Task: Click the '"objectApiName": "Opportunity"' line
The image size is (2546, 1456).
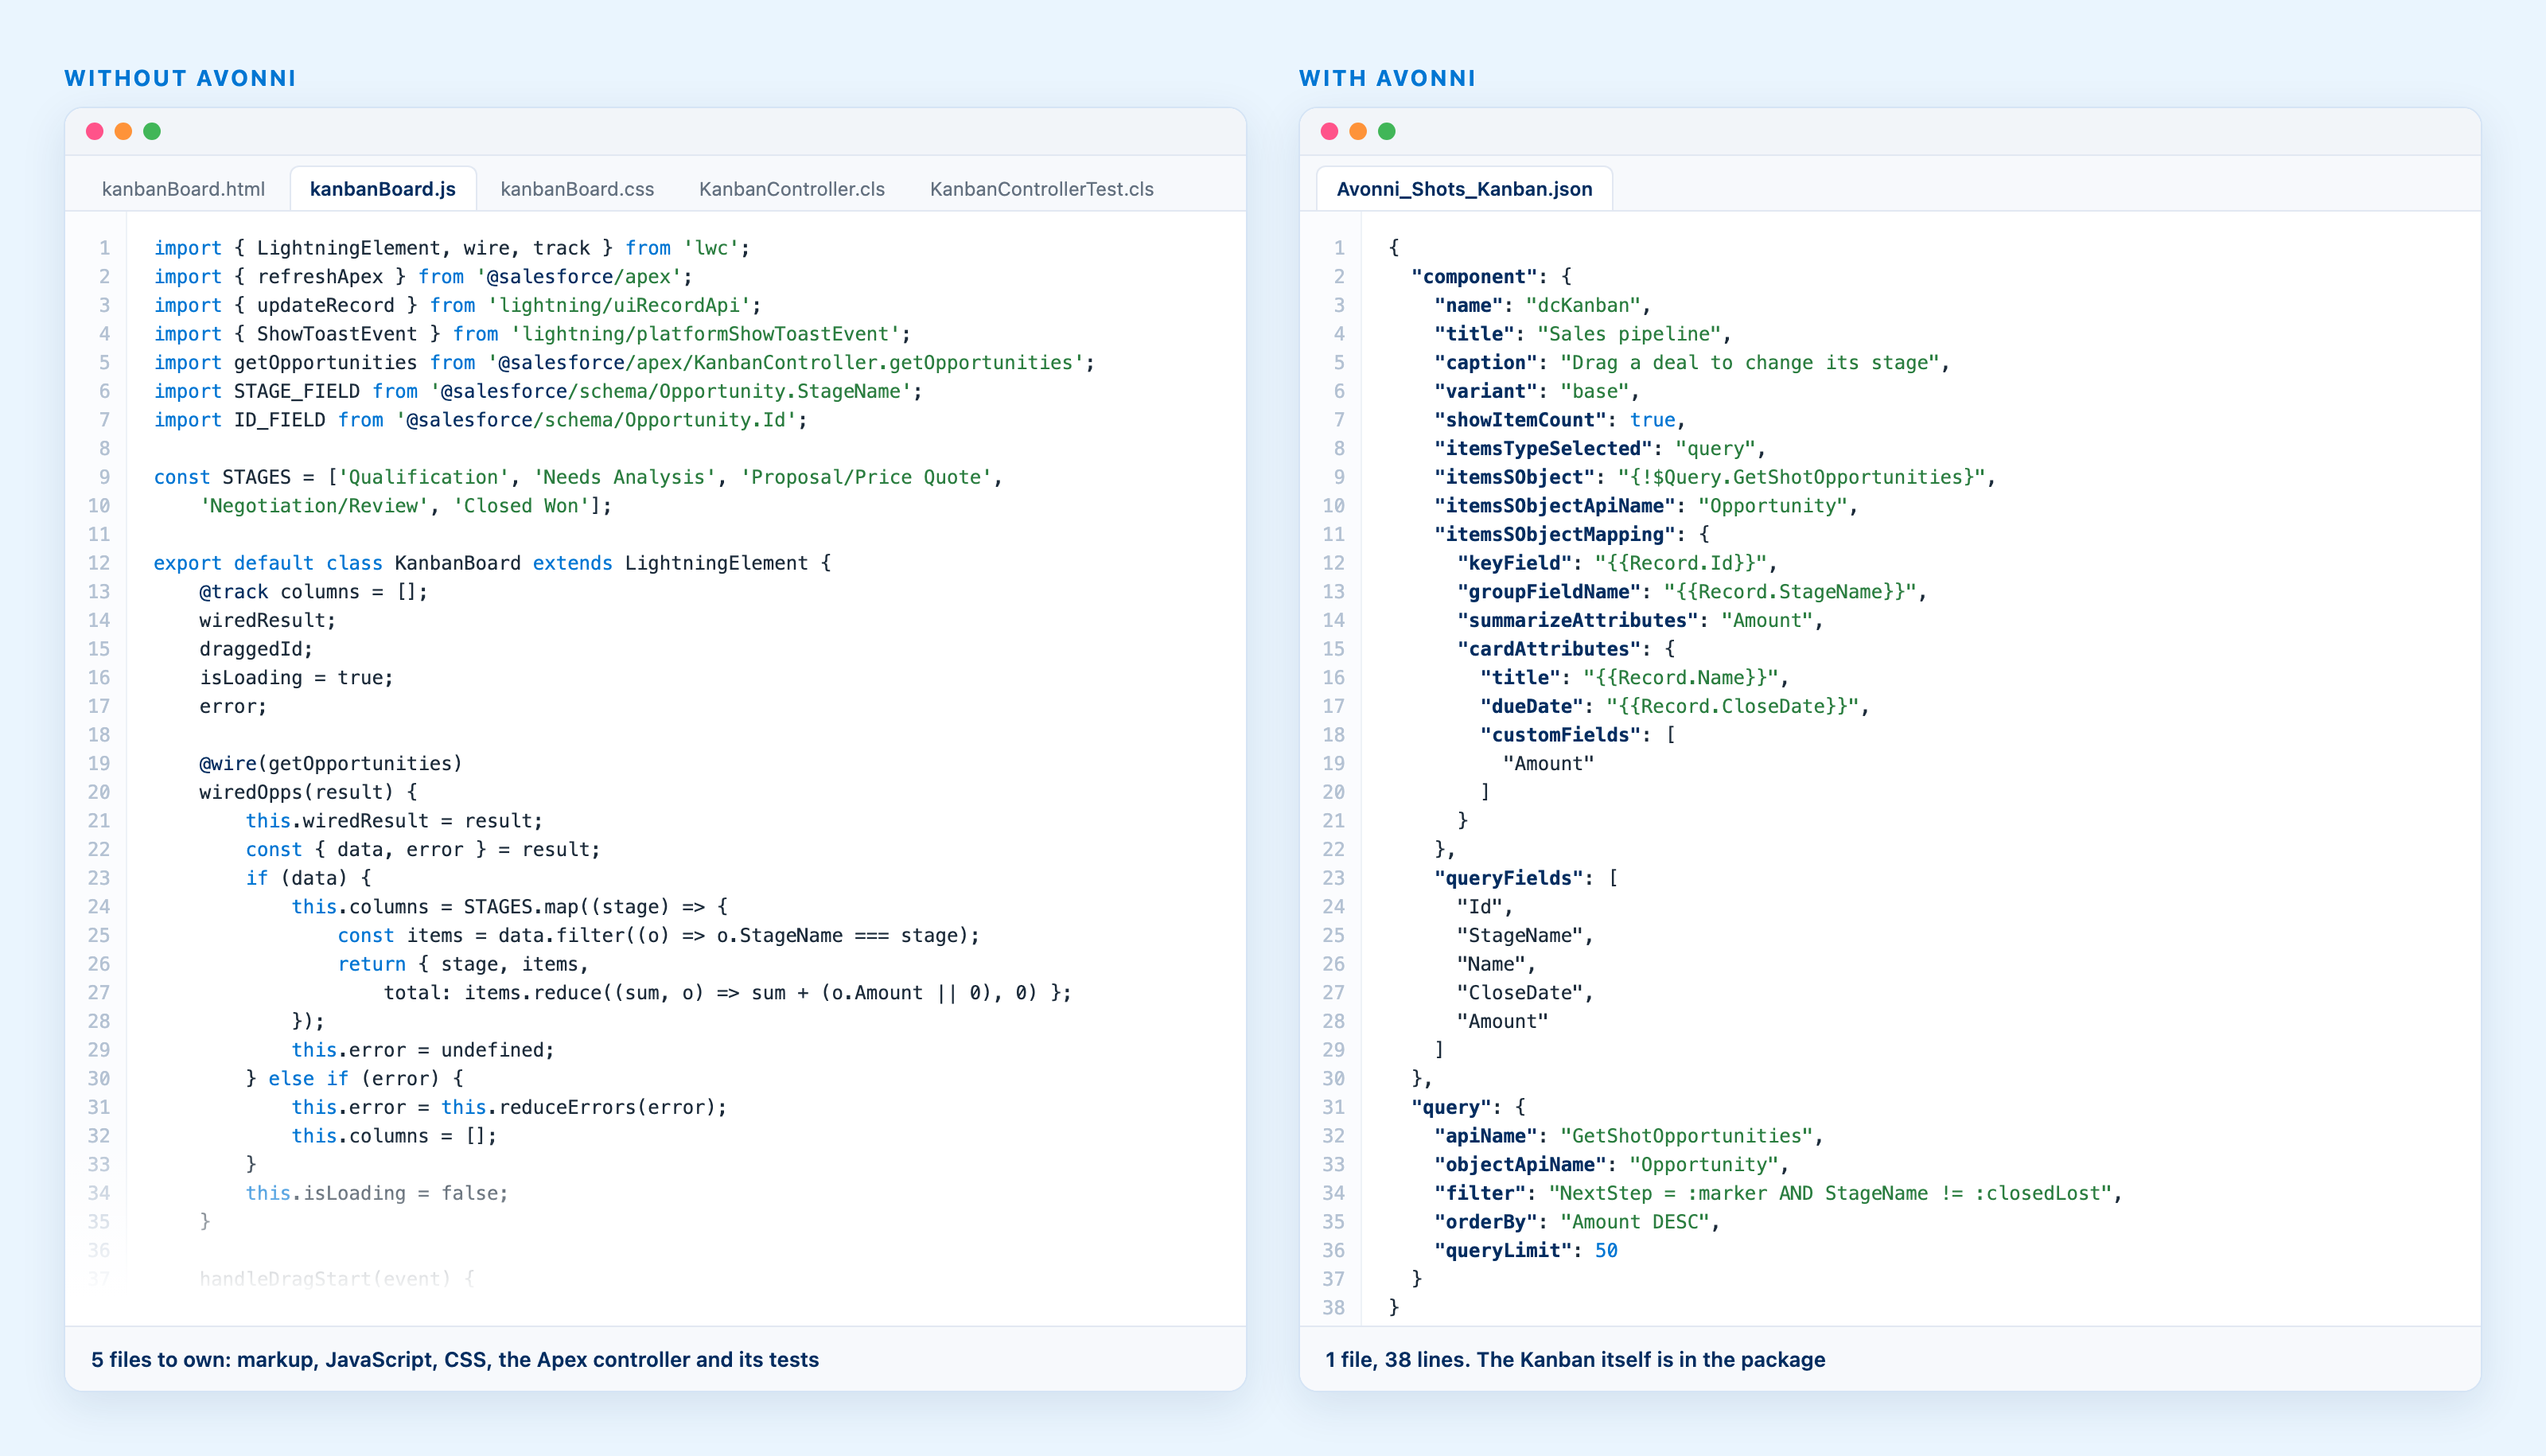Action: [1611, 1165]
